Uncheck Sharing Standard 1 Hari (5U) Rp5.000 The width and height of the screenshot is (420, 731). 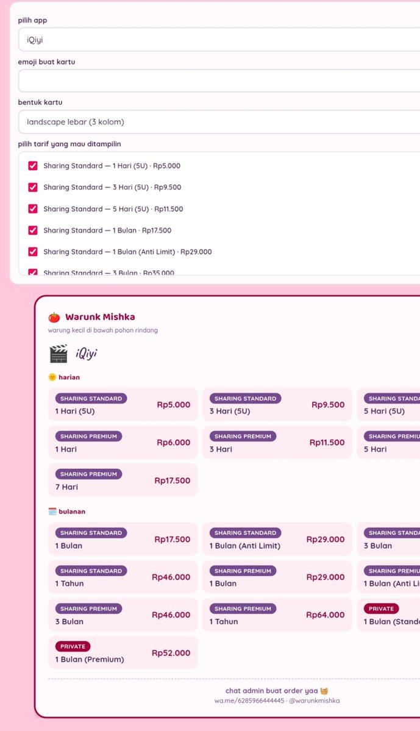click(x=33, y=165)
